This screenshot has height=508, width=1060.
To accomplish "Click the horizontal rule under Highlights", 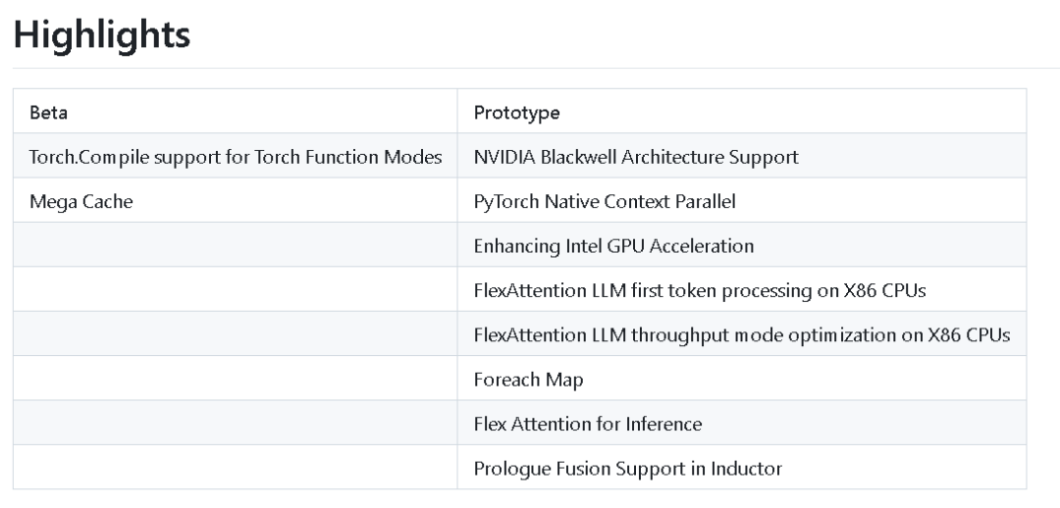I will (x=536, y=68).
